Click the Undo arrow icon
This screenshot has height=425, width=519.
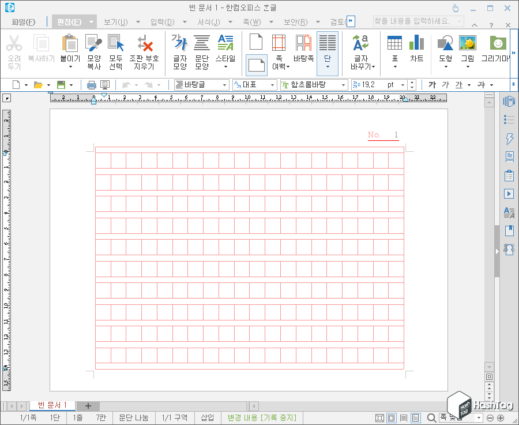(126, 85)
